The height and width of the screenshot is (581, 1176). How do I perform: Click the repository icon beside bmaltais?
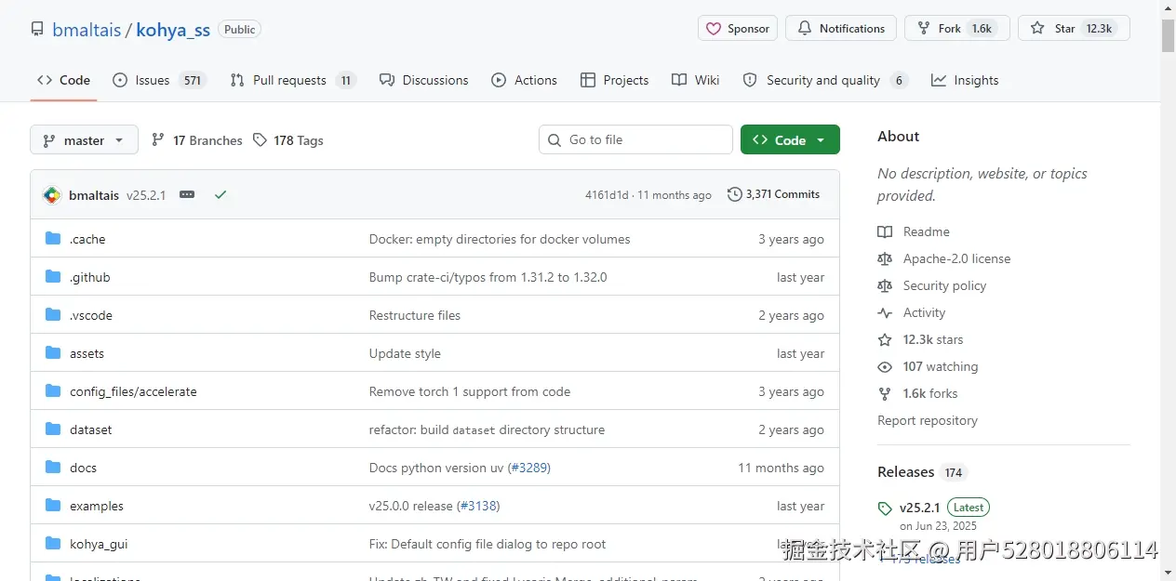coord(37,29)
